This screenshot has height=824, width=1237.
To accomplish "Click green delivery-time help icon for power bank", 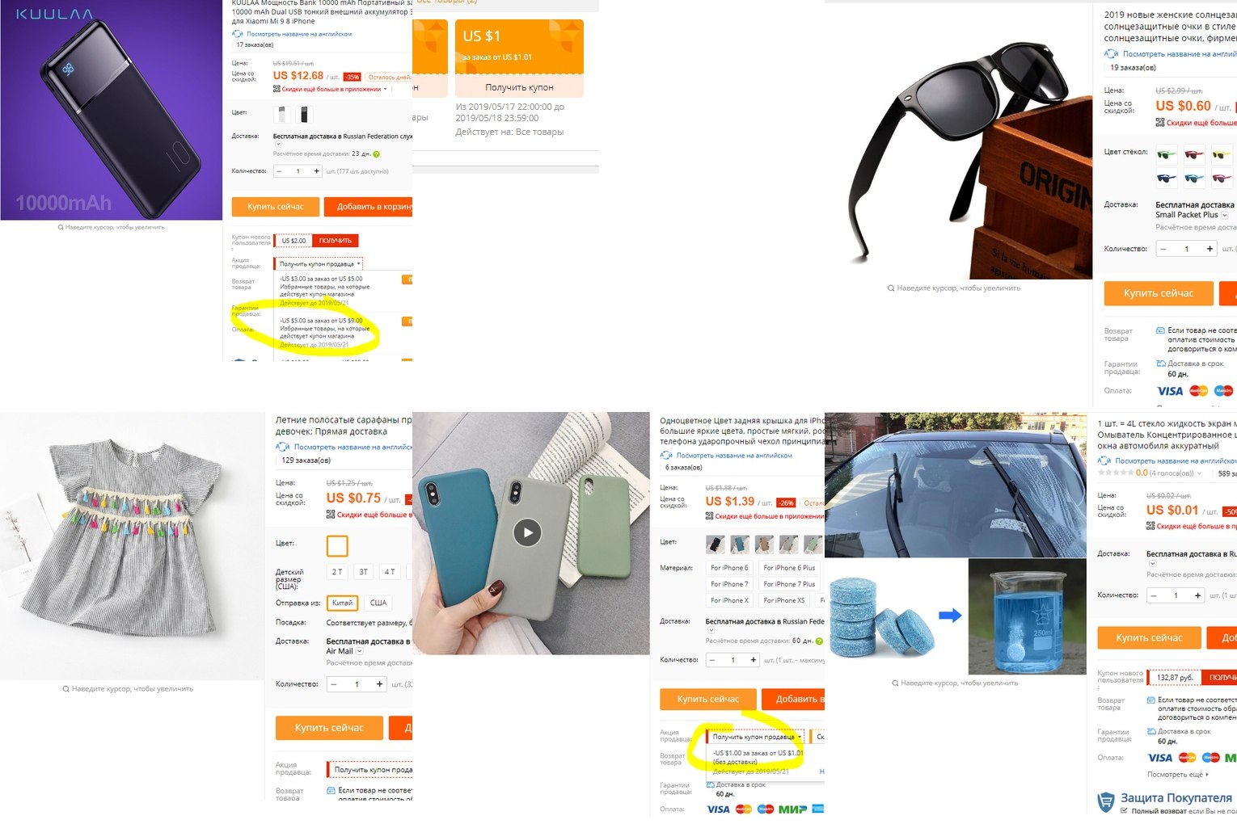I will coord(377,153).
